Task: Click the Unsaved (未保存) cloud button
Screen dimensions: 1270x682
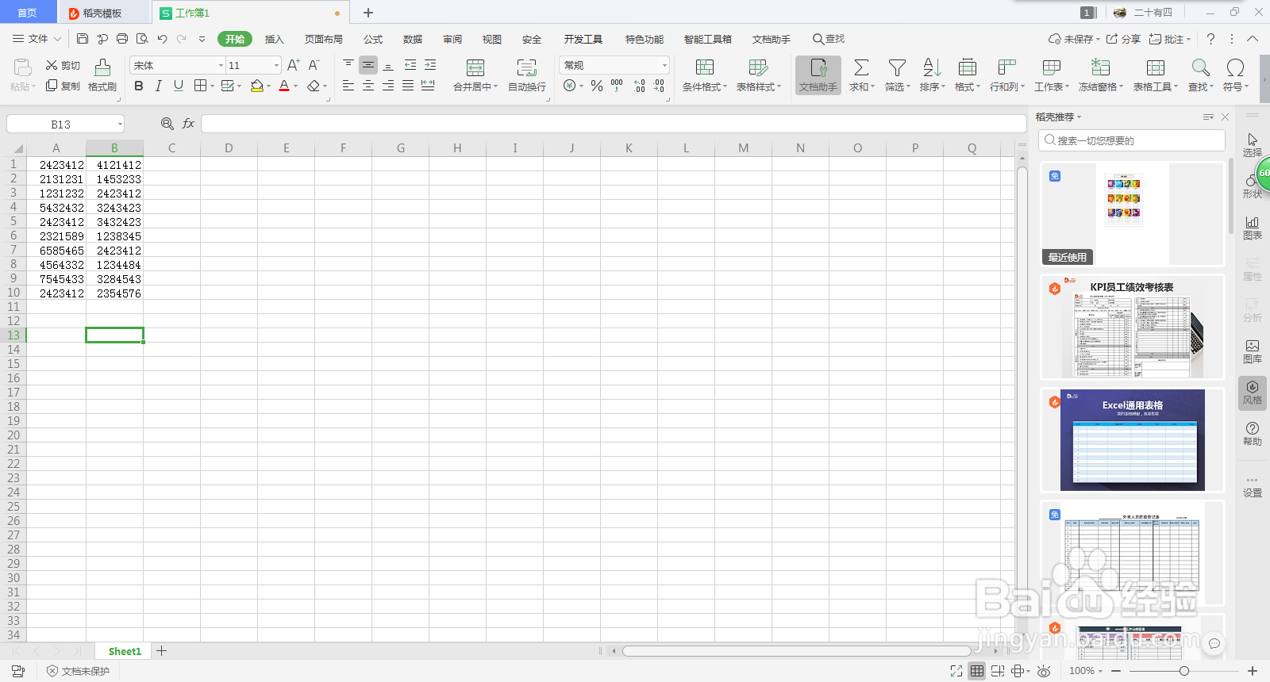Action: click(1074, 39)
